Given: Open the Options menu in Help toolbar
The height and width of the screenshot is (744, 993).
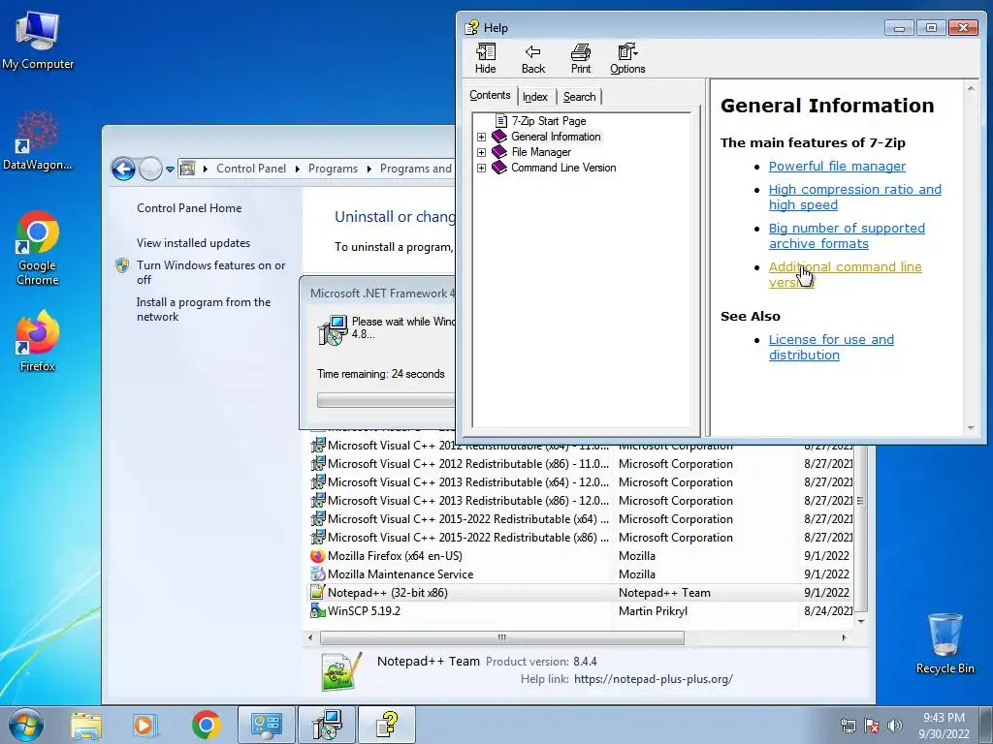Looking at the screenshot, I should [627, 58].
